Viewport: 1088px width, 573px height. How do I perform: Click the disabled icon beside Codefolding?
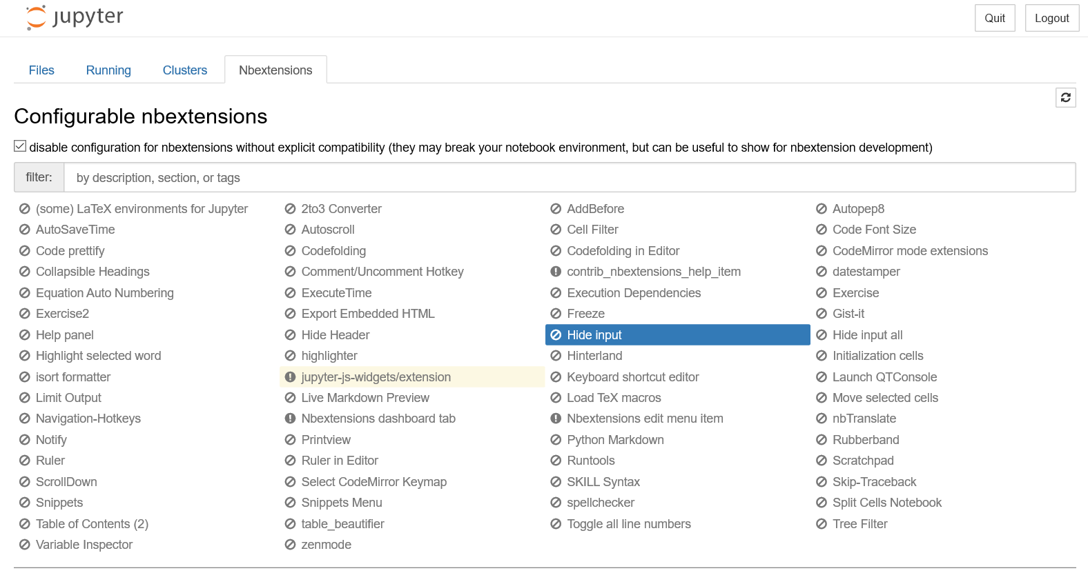click(x=291, y=251)
